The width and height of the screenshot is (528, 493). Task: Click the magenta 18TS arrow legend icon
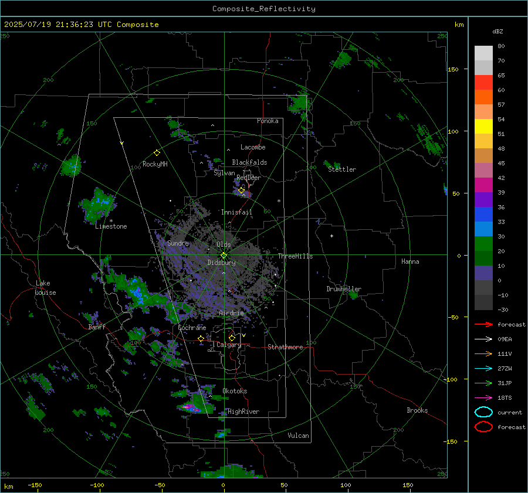[x=483, y=398]
